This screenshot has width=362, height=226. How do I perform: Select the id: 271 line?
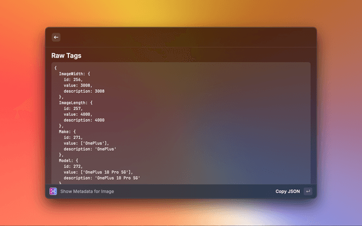pyautogui.click(x=73, y=137)
